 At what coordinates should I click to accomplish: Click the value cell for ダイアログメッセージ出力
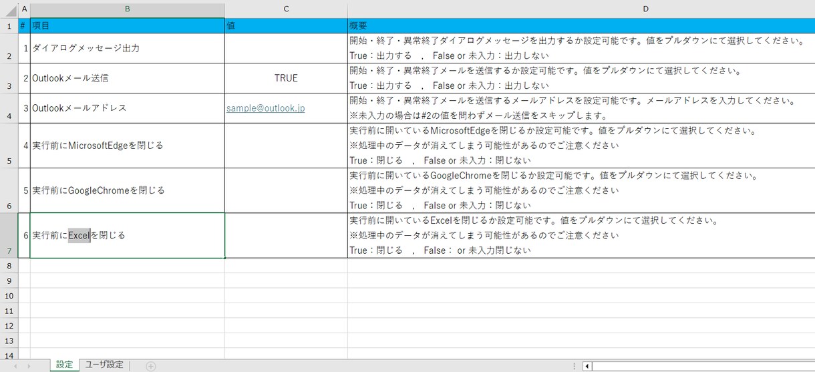(x=286, y=48)
